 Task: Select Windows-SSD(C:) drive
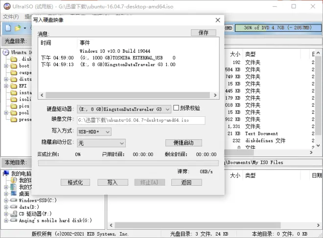34,200
